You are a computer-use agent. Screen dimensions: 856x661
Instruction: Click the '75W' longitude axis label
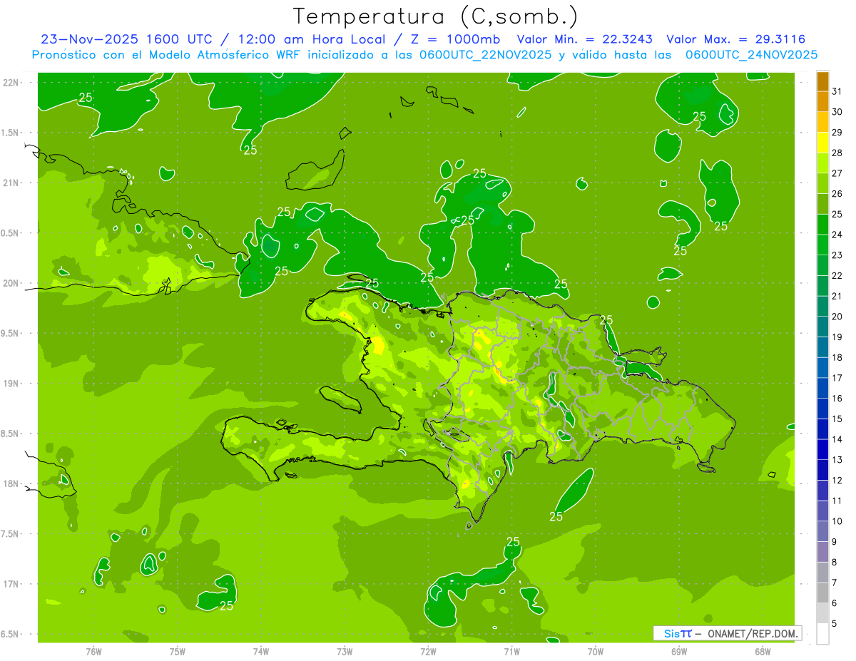(x=178, y=651)
